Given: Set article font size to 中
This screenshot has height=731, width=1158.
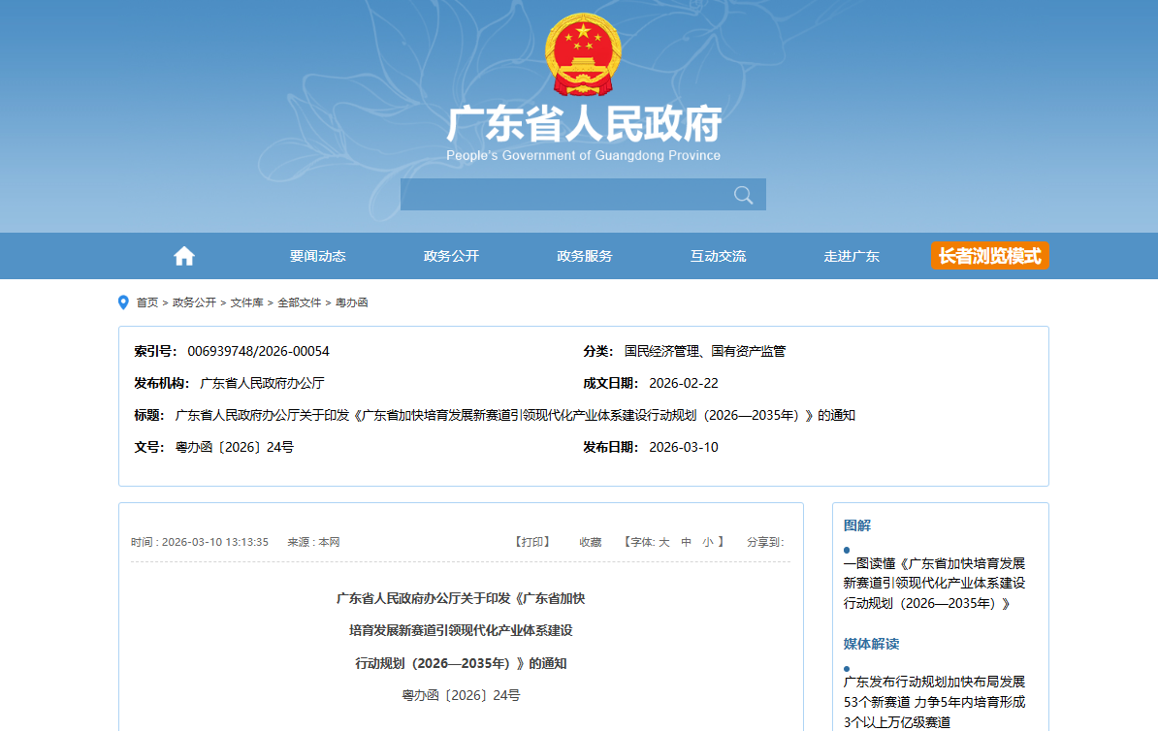Looking at the screenshot, I should [x=686, y=542].
